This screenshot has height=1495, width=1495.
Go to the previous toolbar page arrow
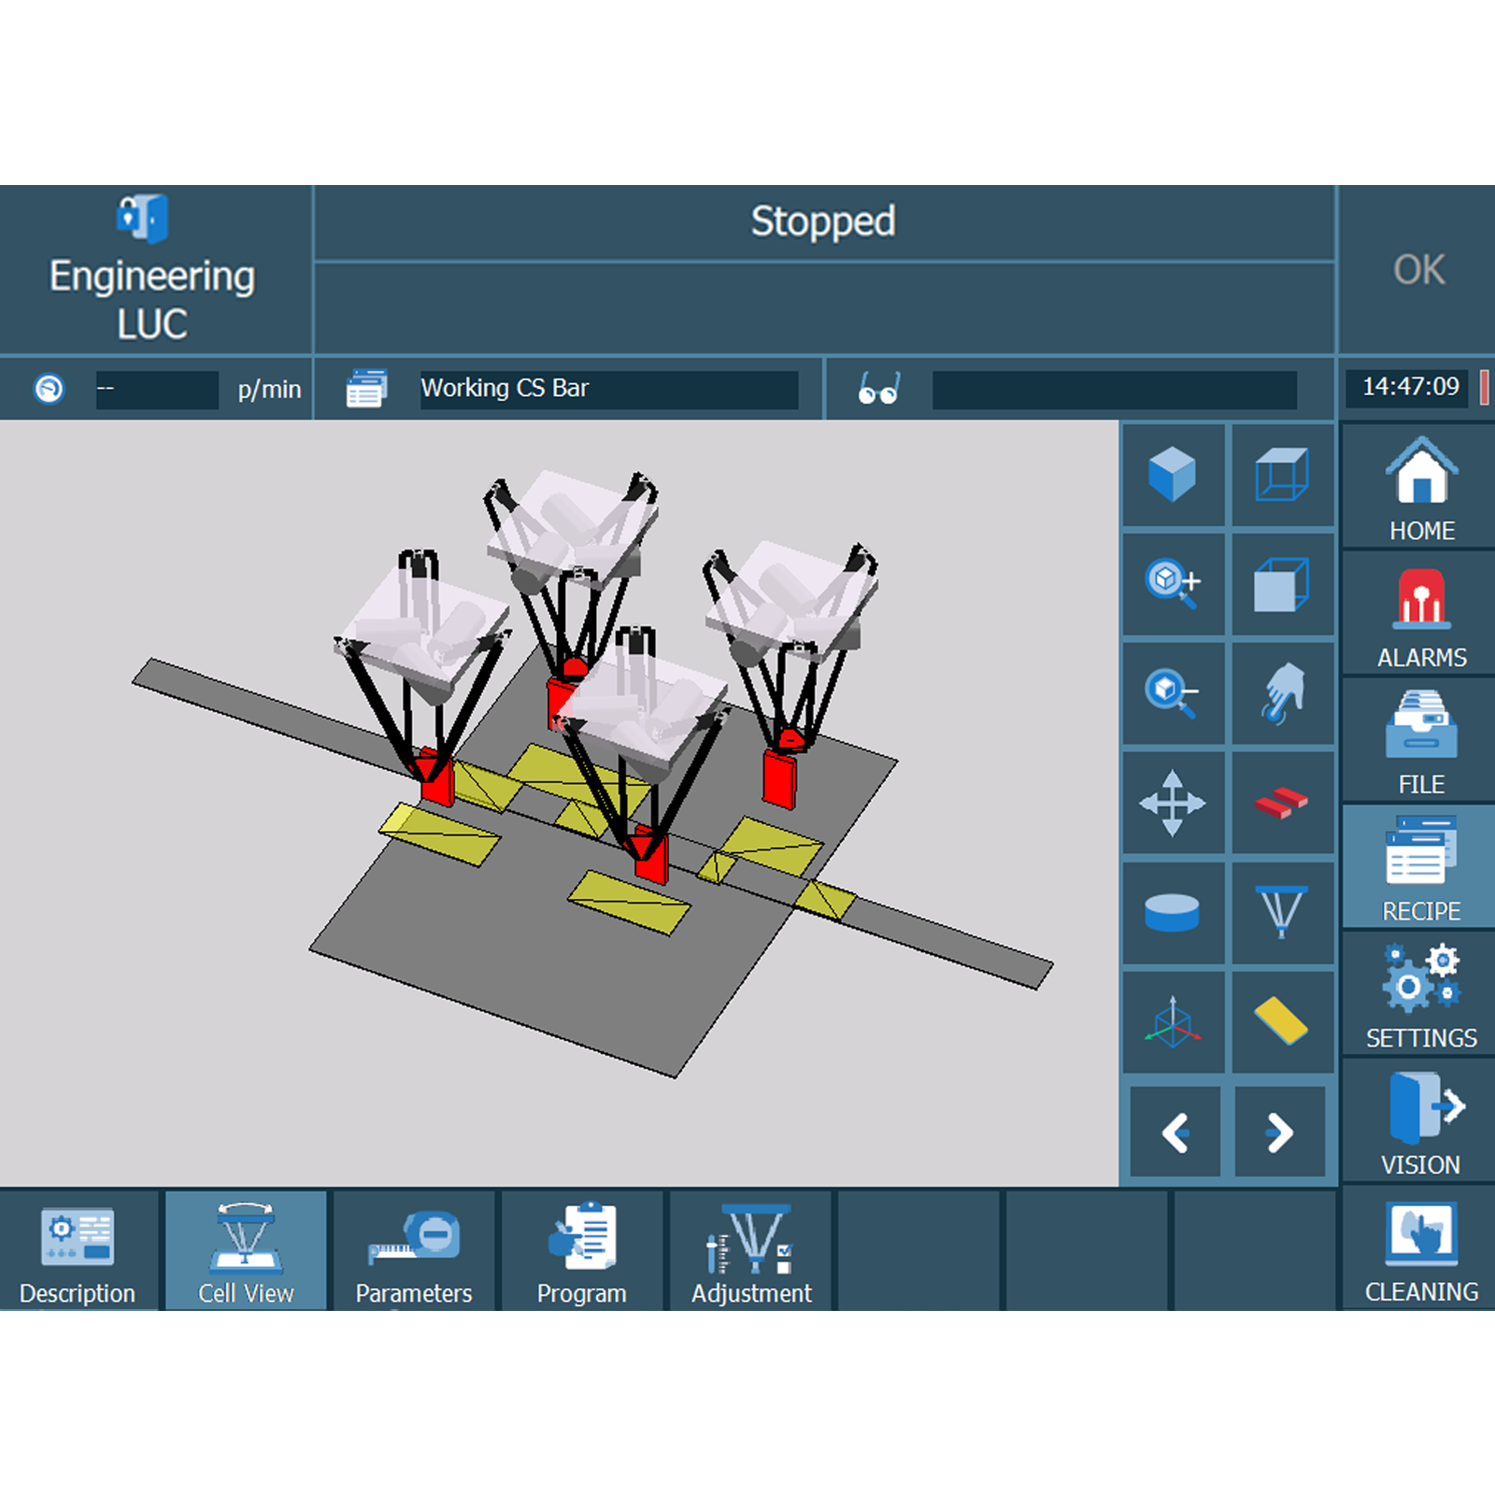click(x=1175, y=1132)
